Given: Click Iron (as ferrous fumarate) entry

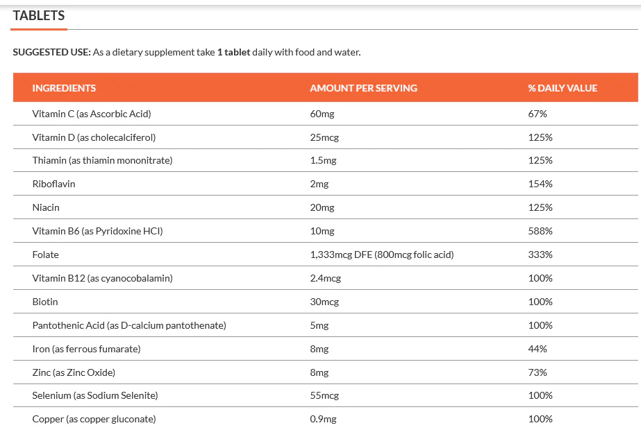Looking at the screenshot, I should click(86, 349).
